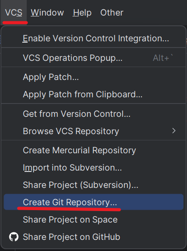
Task: Open the Other menu
Action: click(112, 12)
